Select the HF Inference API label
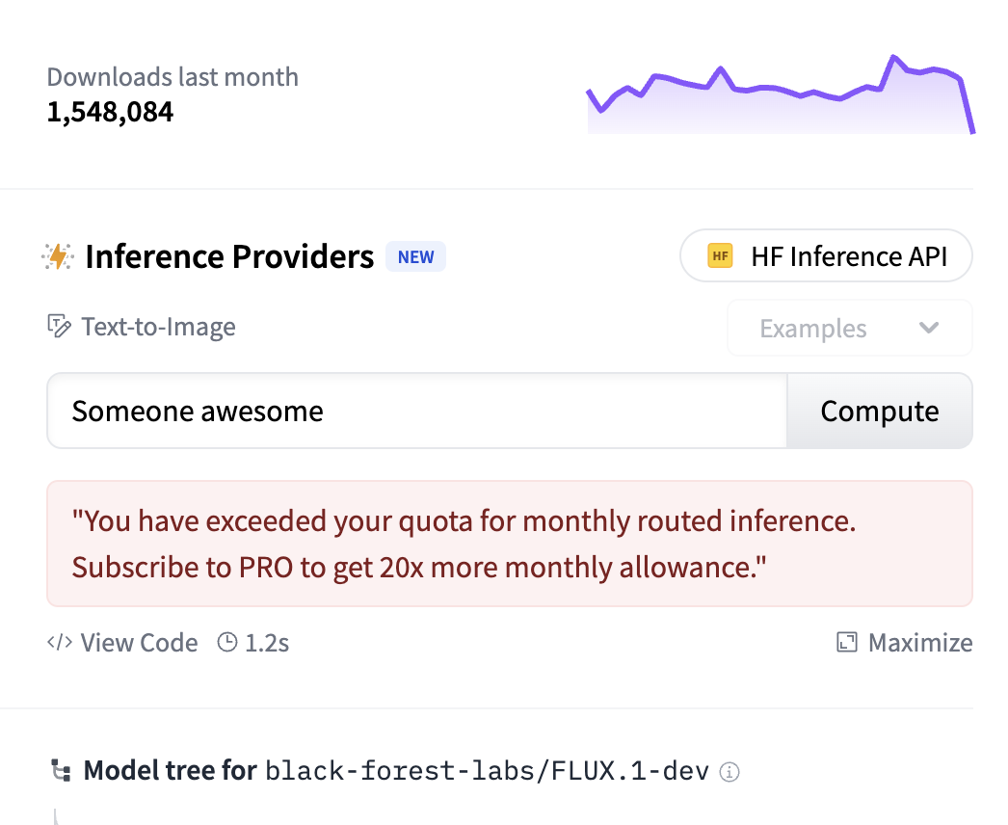 (849, 256)
